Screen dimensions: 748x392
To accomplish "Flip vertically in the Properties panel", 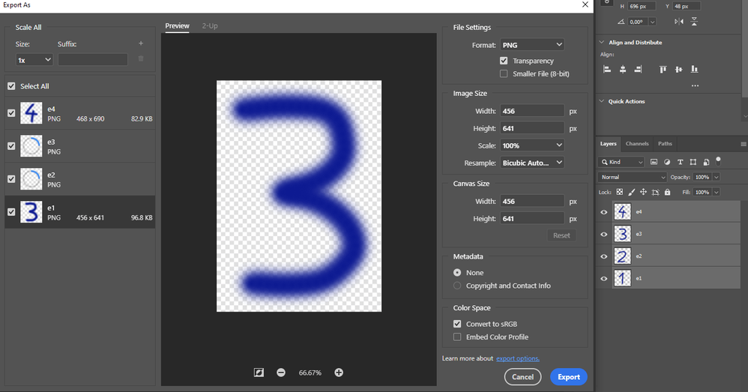I will pyautogui.click(x=694, y=22).
